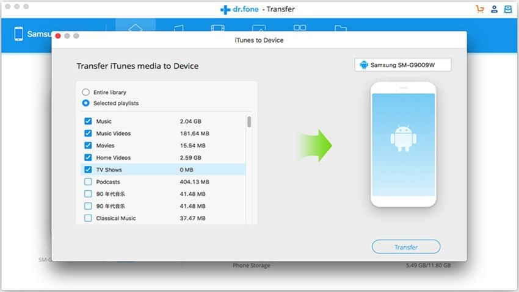This screenshot has height=292, width=519.
Task: Check the Podcasts checkbox
Action: pyautogui.click(x=88, y=182)
